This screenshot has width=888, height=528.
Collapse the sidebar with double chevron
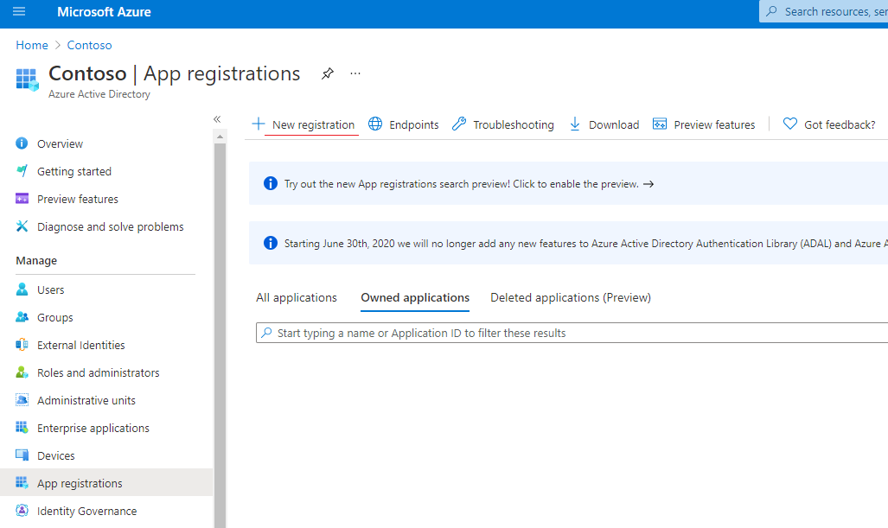click(x=217, y=119)
